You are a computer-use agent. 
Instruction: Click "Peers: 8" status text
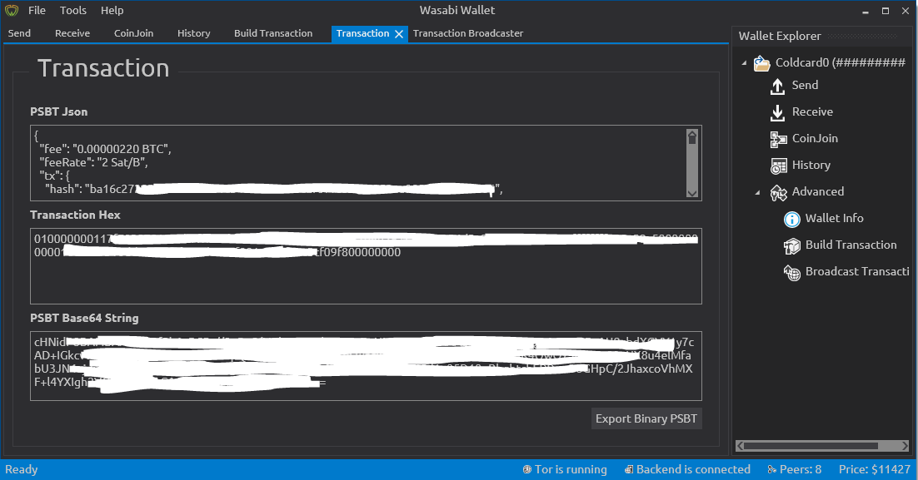click(801, 469)
